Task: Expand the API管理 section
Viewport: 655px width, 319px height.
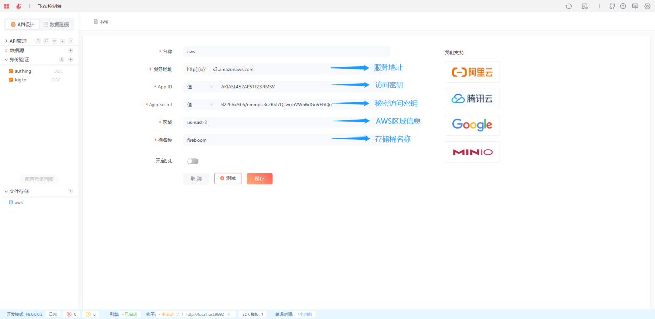Action: tap(6, 41)
